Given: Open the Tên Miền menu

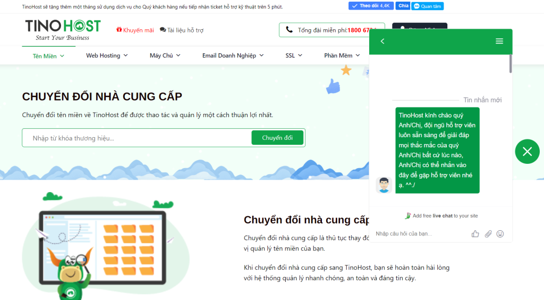Looking at the screenshot, I should (x=48, y=56).
